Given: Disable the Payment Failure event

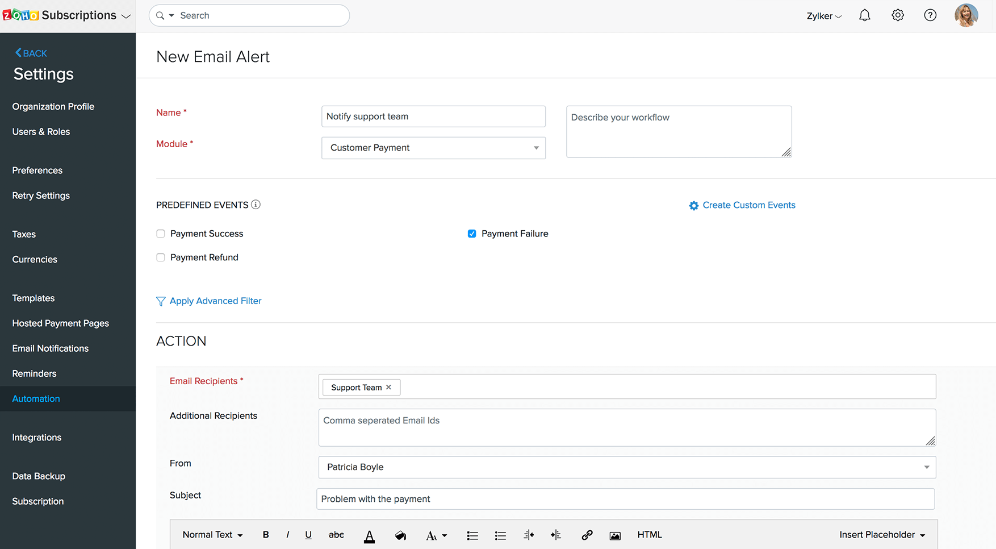Looking at the screenshot, I should pos(472,234).
